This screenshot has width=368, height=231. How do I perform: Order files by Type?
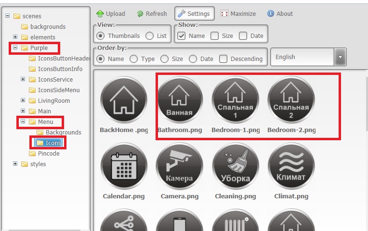(x=133, y=59)
